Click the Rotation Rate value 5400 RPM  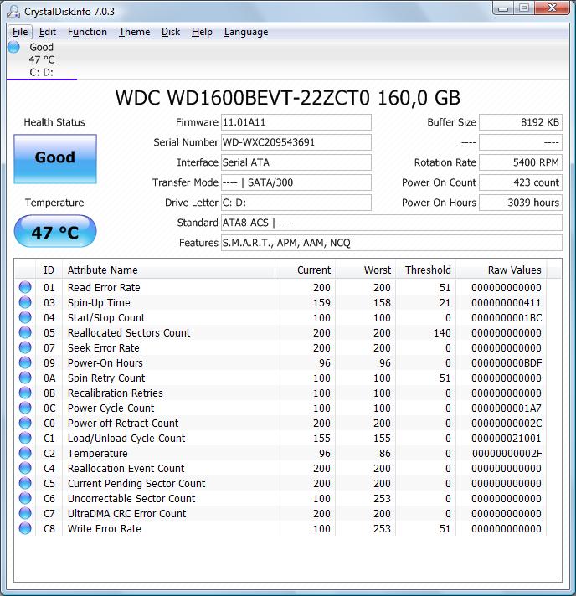[x=521, y=162]
